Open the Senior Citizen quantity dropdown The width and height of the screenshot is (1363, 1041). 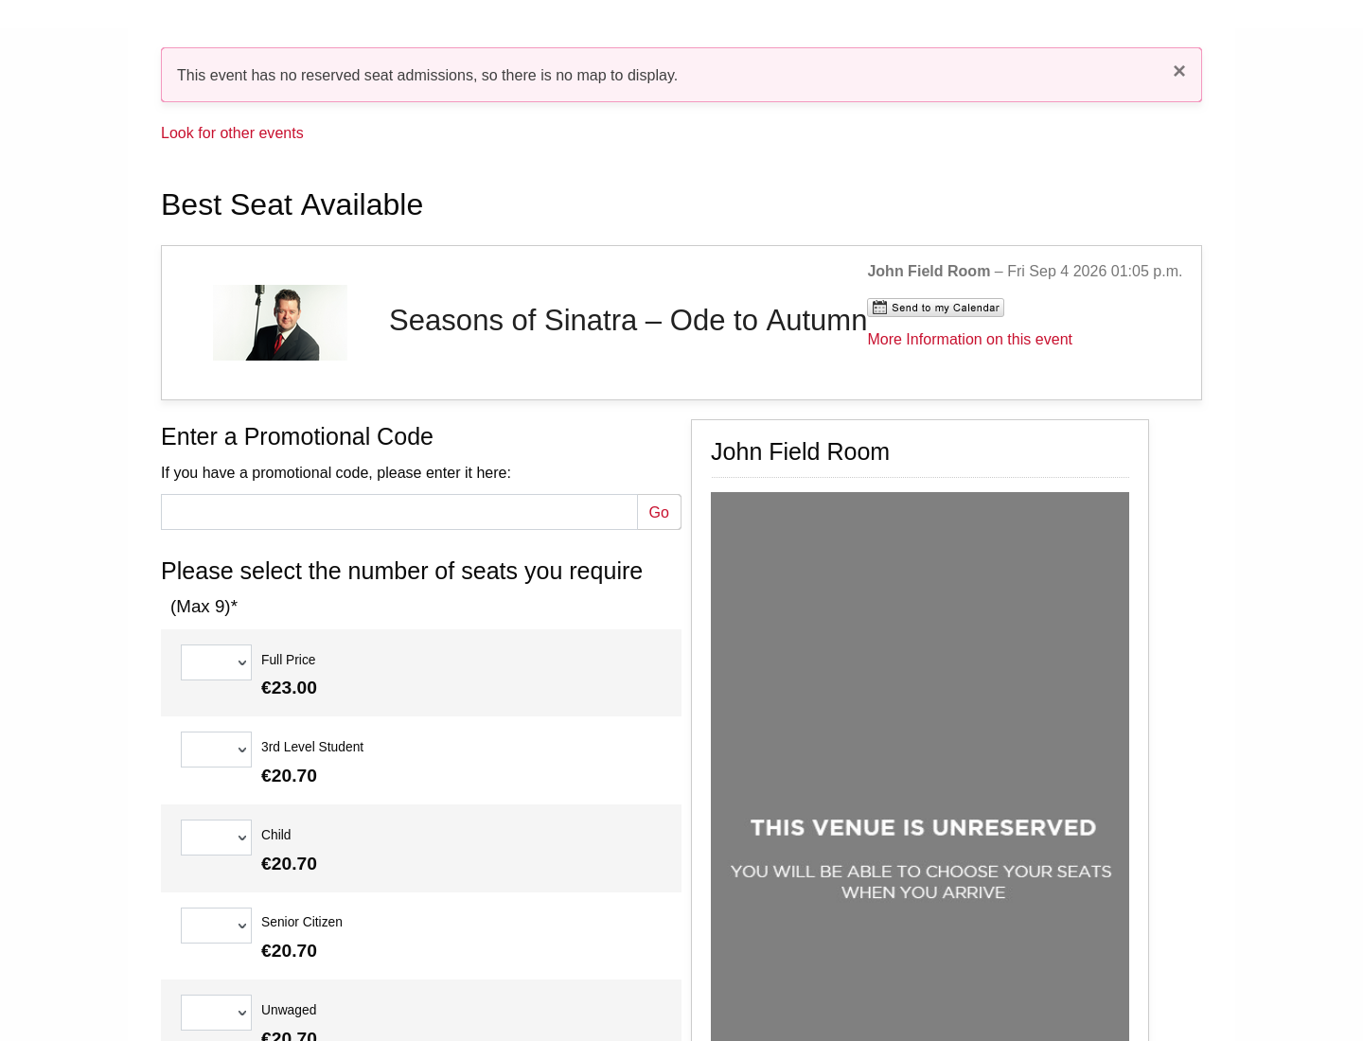tap(216, 926)
